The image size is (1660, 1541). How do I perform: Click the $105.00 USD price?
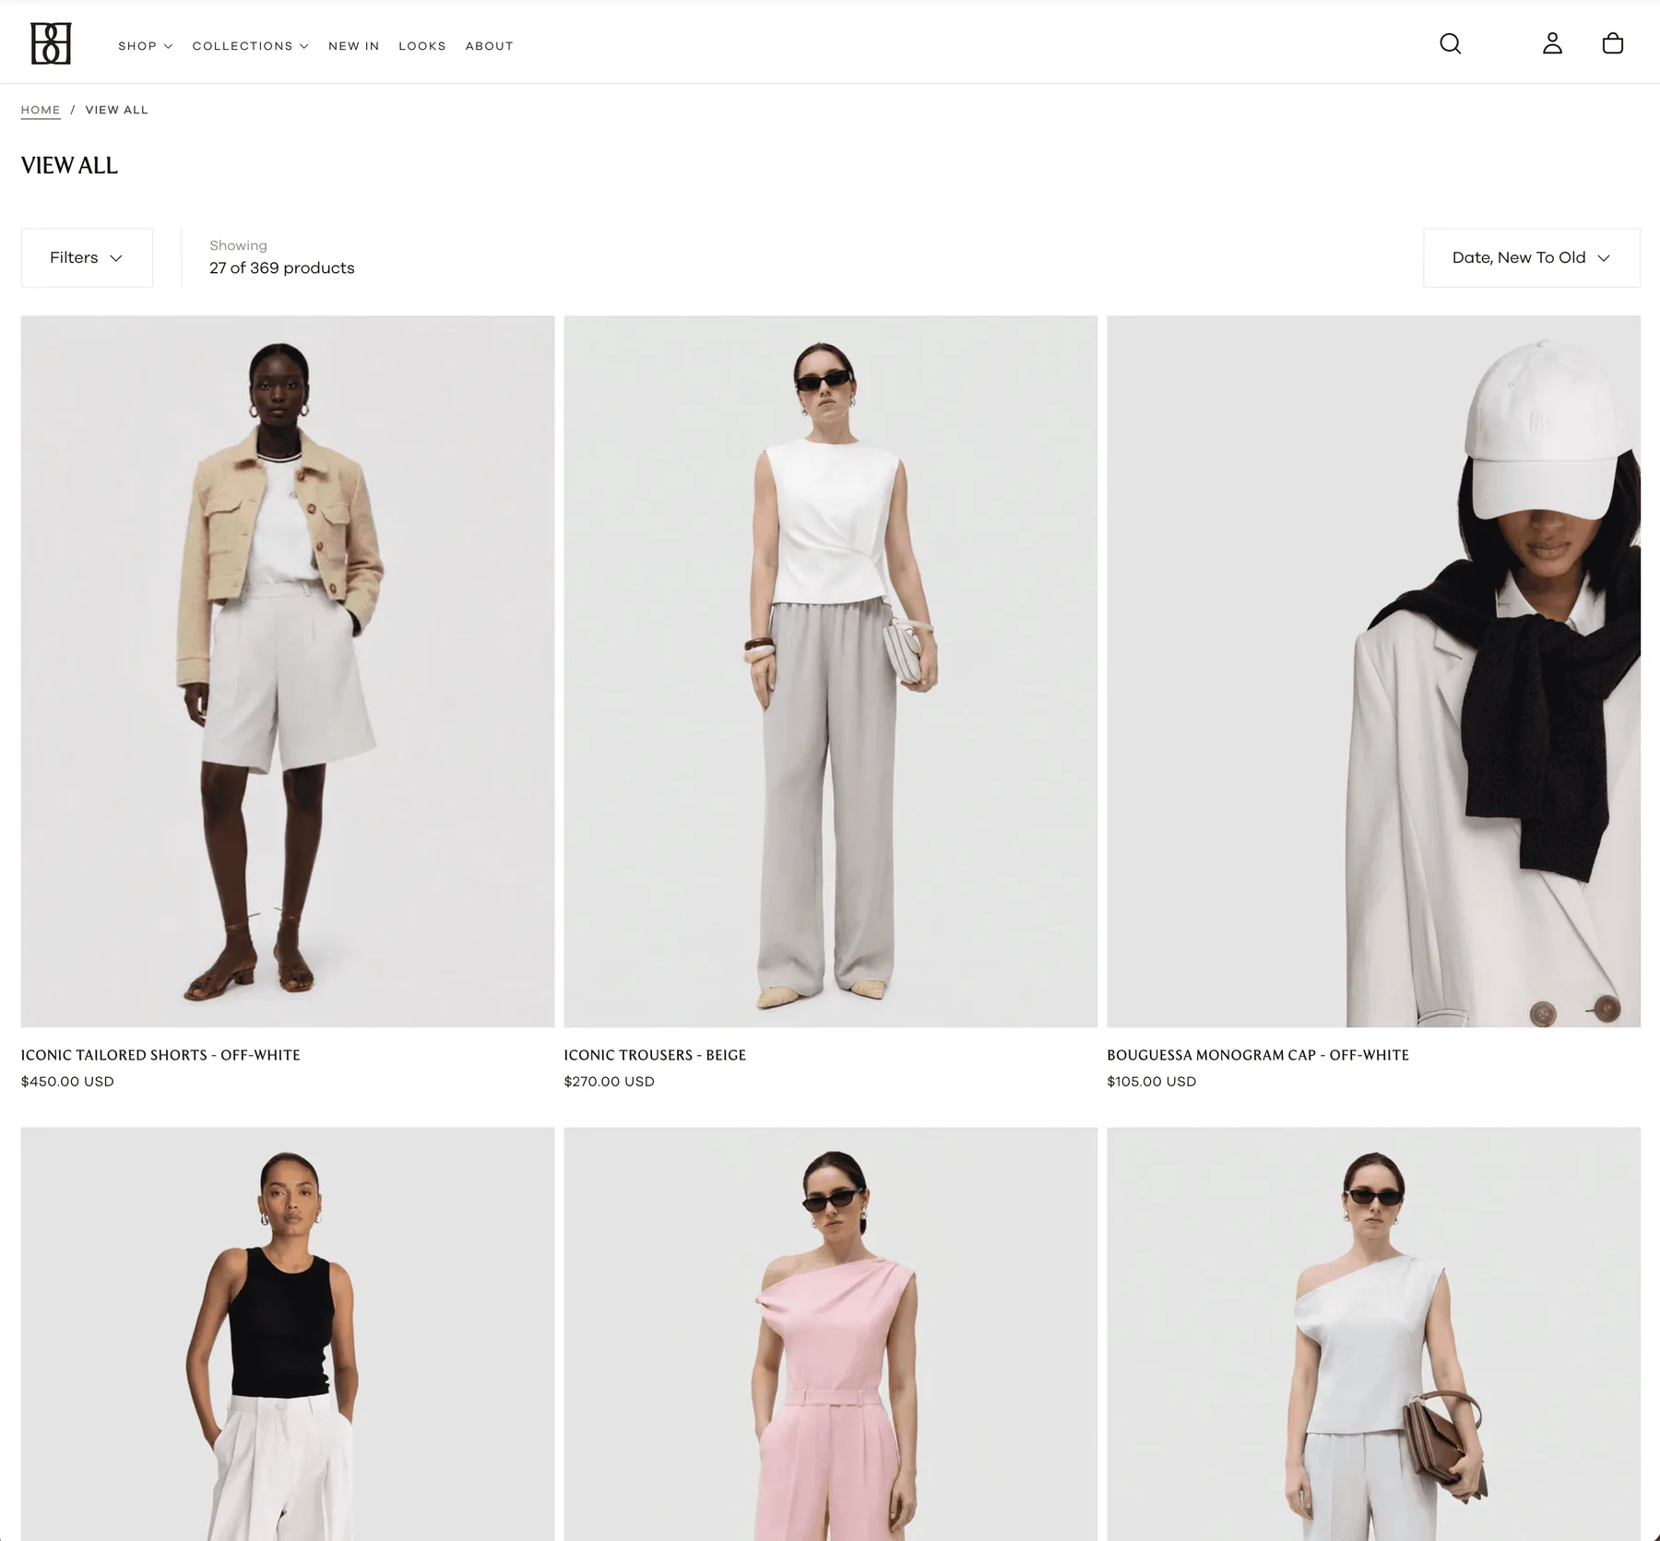pos(1152,1082)
